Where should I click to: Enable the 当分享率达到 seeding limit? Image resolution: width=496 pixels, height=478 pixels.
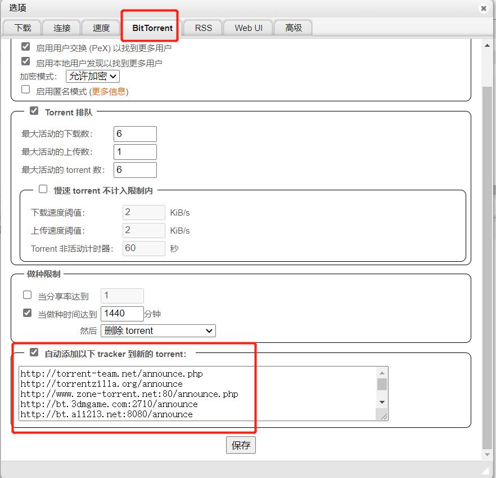(27, 294)
